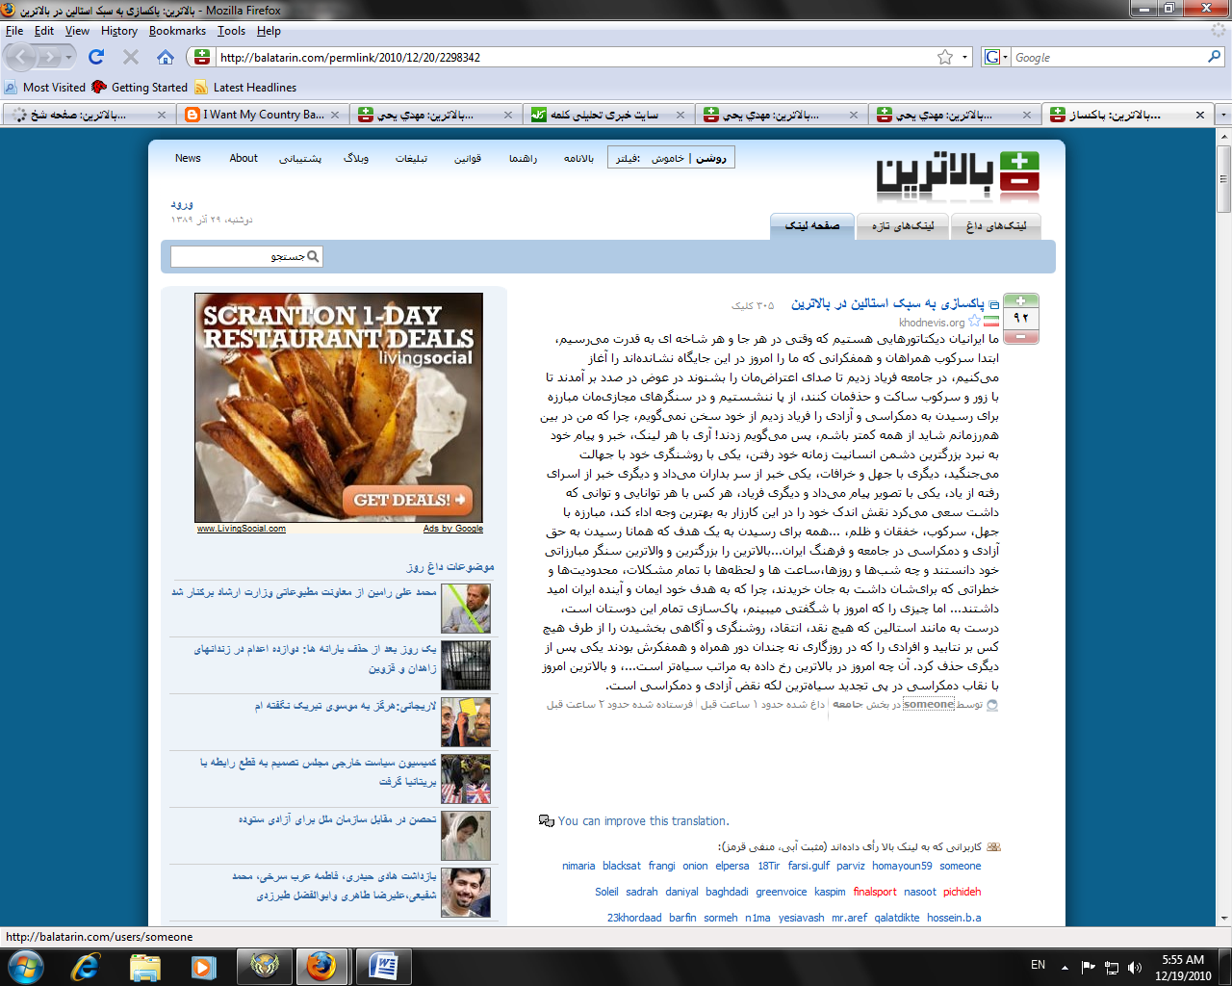The width and height of the screenshot is (1232, 986).
Task: Show hidden system tray icons
Action: click(1065, 967)
